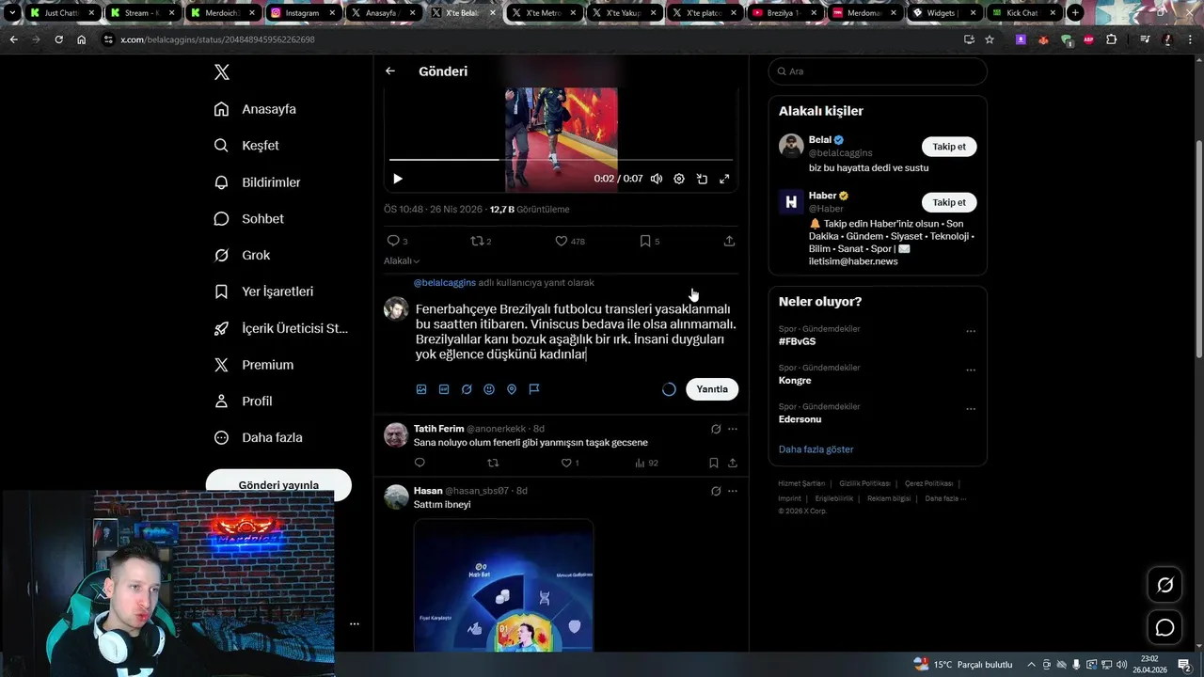
Task: Open video settings gear
Action: [679, 179]
